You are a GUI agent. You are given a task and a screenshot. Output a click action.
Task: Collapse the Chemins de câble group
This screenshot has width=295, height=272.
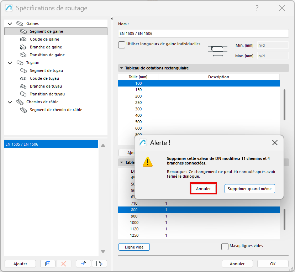[10, 102]
